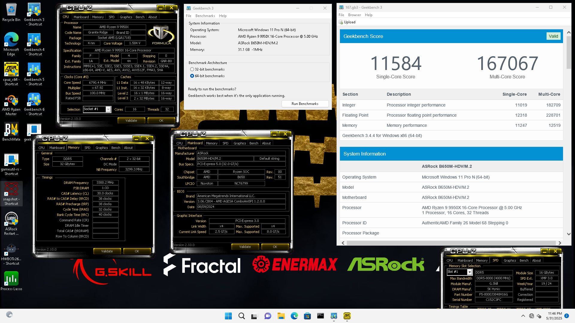Image resolution: width=575 pixels, height=323 pixels.
Task: Click the Single-Core score 11584
Action: [x=396, y=63]
